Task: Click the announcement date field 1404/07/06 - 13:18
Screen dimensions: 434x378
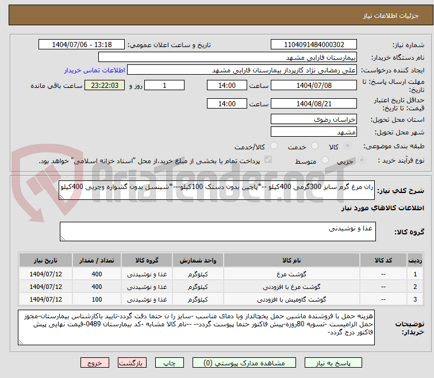Action: [x=82, y=44]
